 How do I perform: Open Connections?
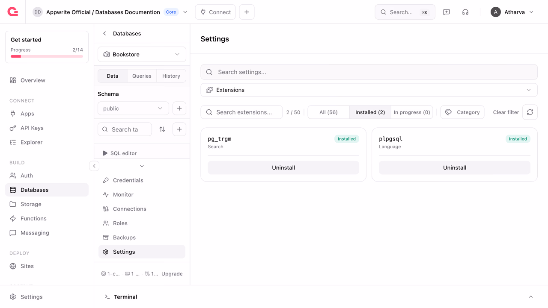point(142,209)
